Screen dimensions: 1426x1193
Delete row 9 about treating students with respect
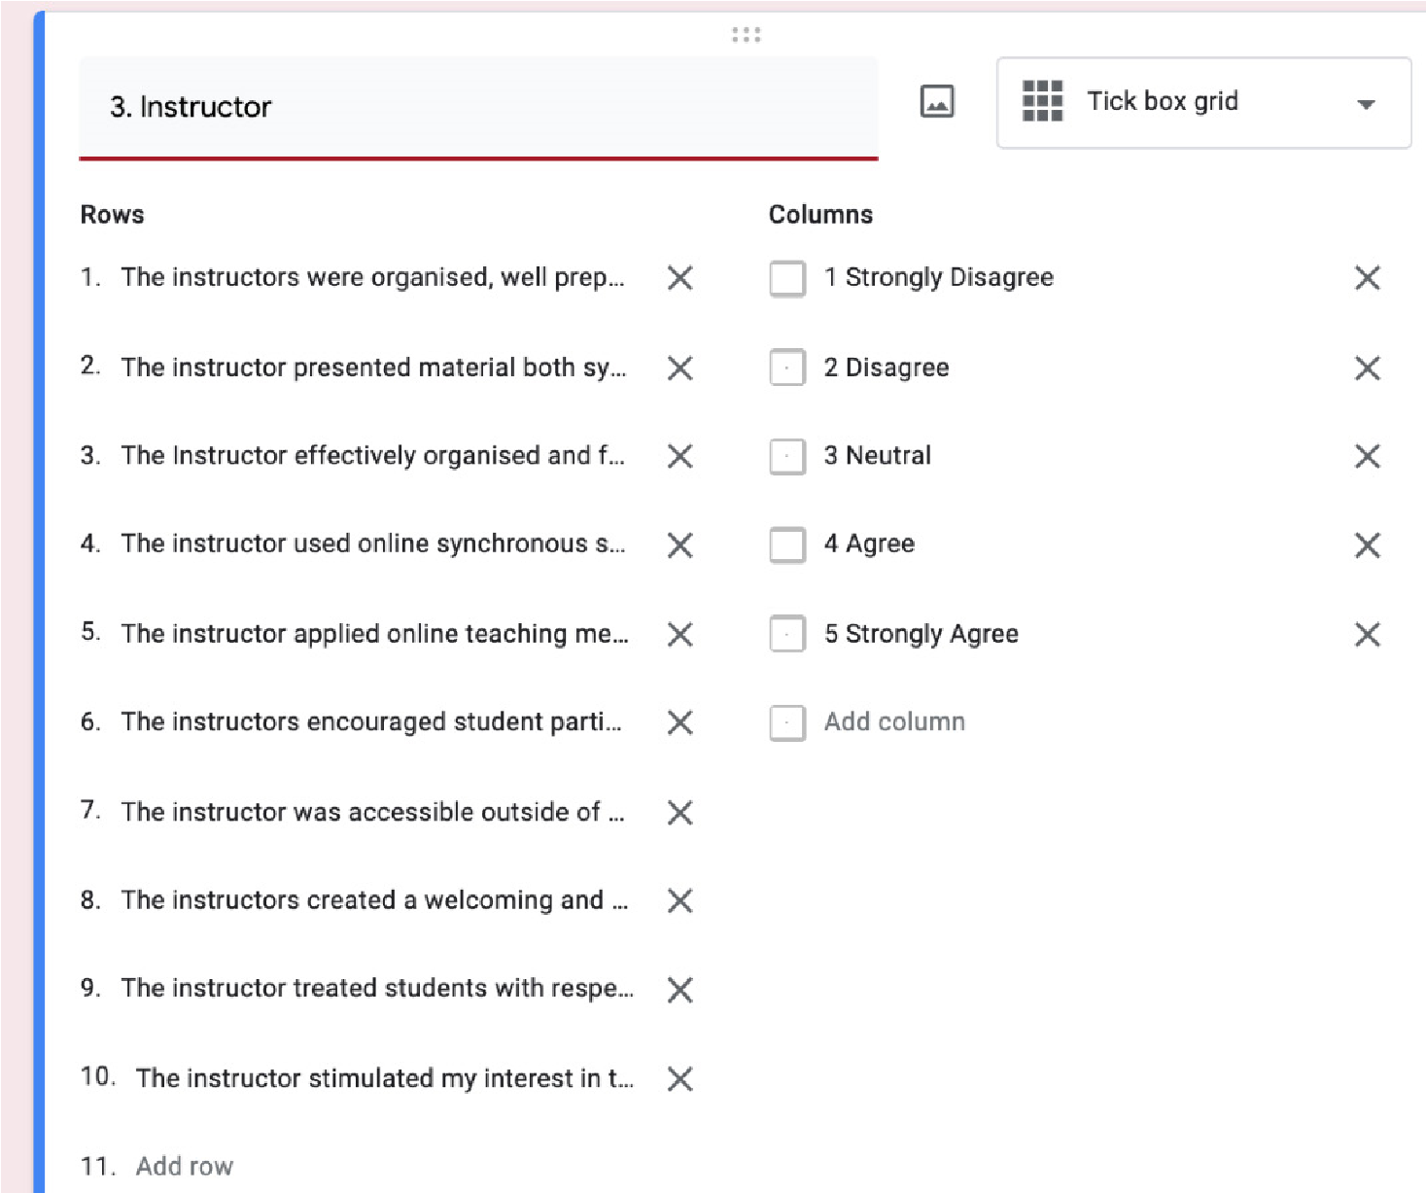pos(680,990)
